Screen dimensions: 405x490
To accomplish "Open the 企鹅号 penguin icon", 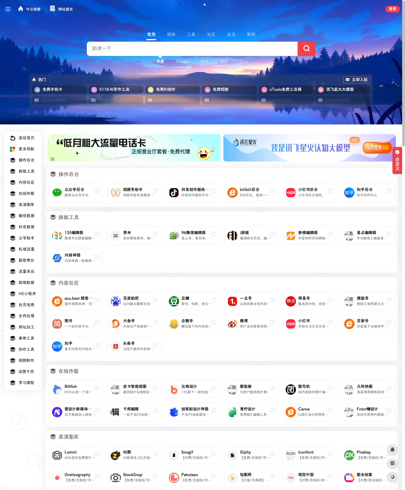I will point(174,324).
